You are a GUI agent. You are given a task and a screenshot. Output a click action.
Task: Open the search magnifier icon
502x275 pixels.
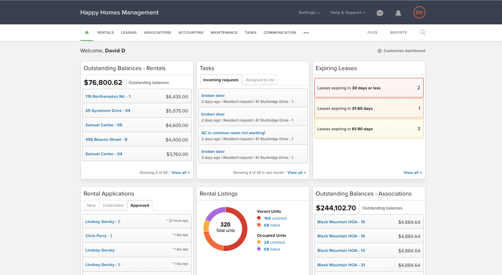coord(423,32)
